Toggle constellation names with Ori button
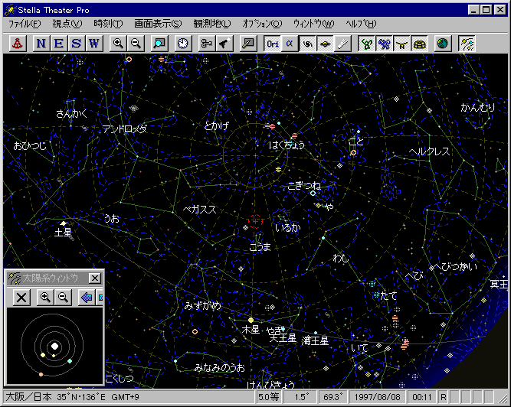Viewport: 511px width, 407px height. point(272,44)
